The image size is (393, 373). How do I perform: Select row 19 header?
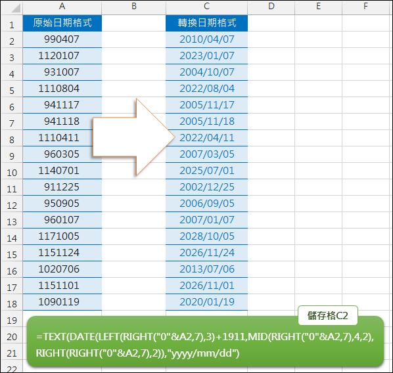12,319
